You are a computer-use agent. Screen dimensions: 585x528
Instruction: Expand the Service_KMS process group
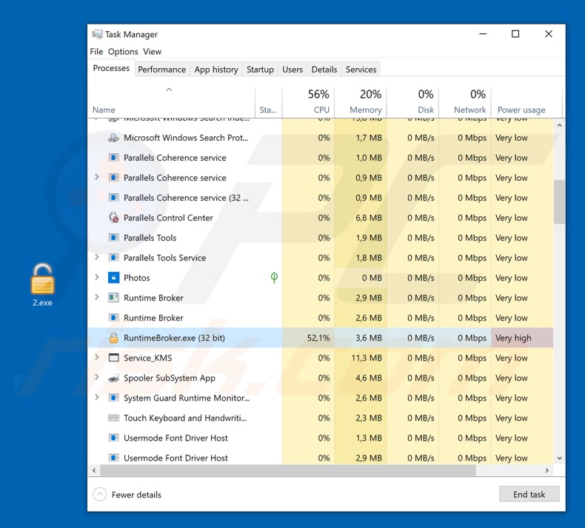[x=97, y=357]
